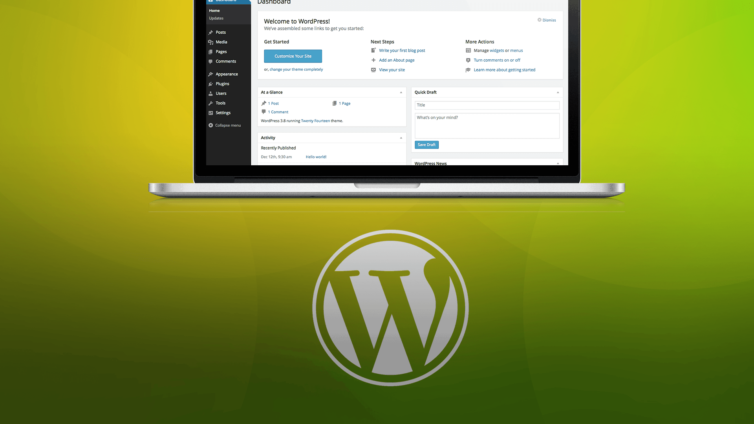Open the Media menu
Viewport: 754px width, 424px height.
(221, 42)
